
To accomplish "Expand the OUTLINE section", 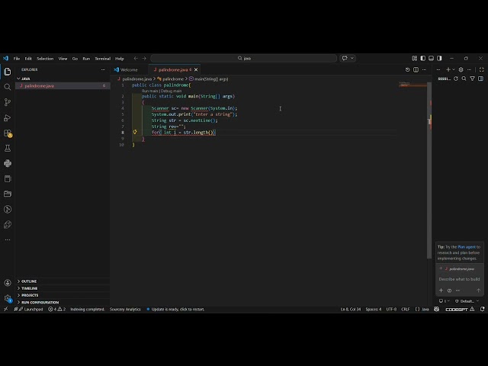I will point(63,281).
